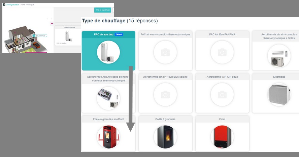299x157 pixels.
Task: Pick the Aérothermie AIR AIR aqua card
Action: tap(222, 95)
